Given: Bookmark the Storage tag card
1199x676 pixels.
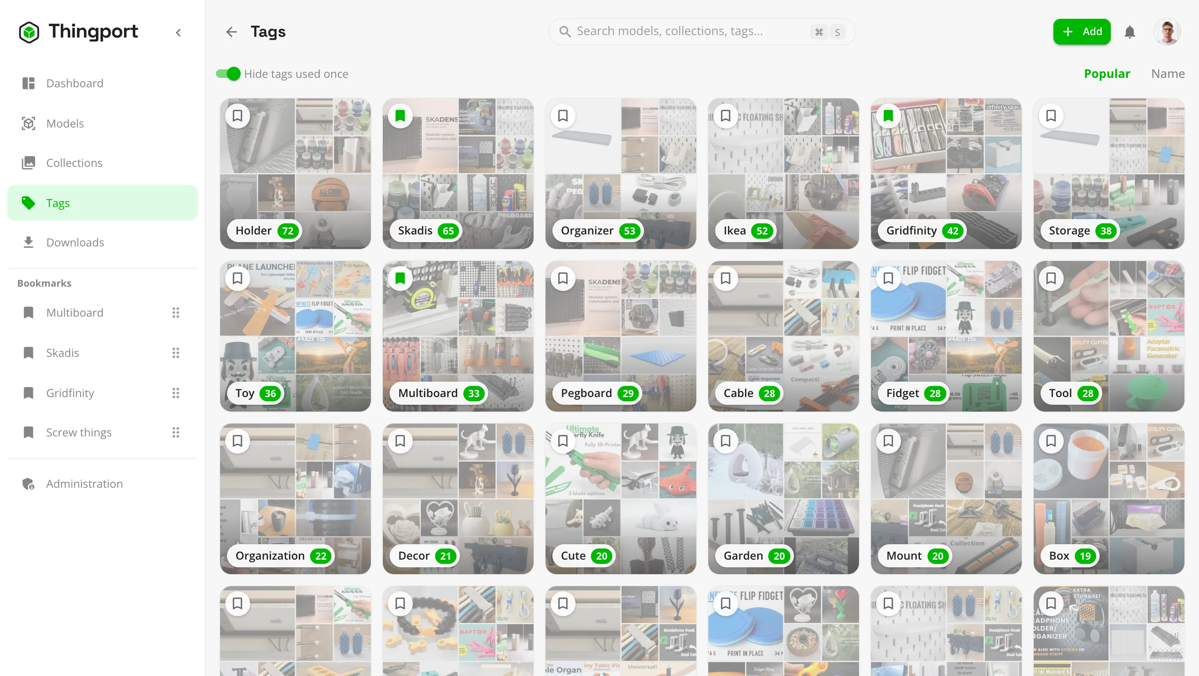Looking at the screenshot, I should coord(1051,116).
